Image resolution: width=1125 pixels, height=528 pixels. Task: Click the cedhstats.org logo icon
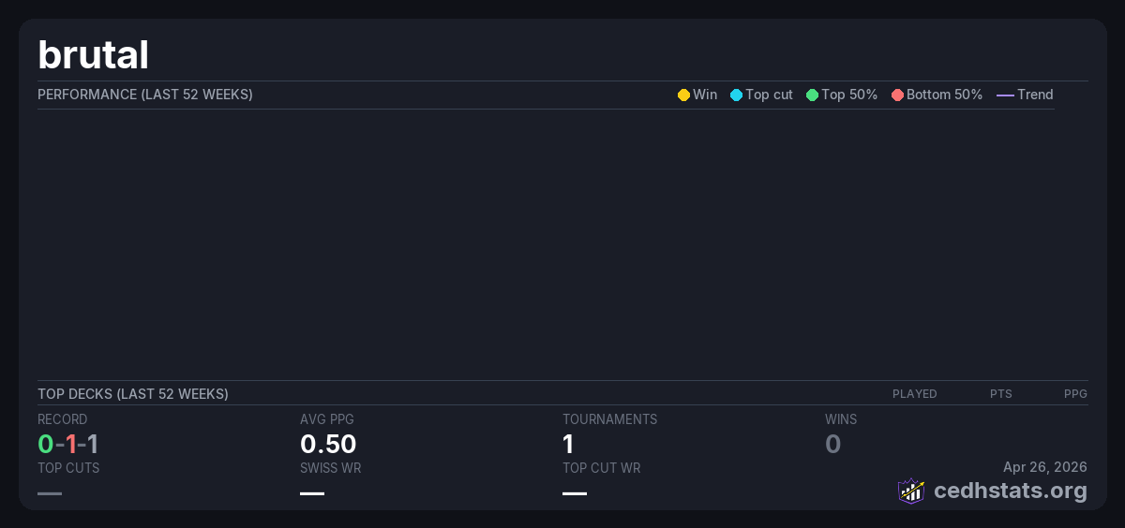pyautogui.click(x=911, y=491)
